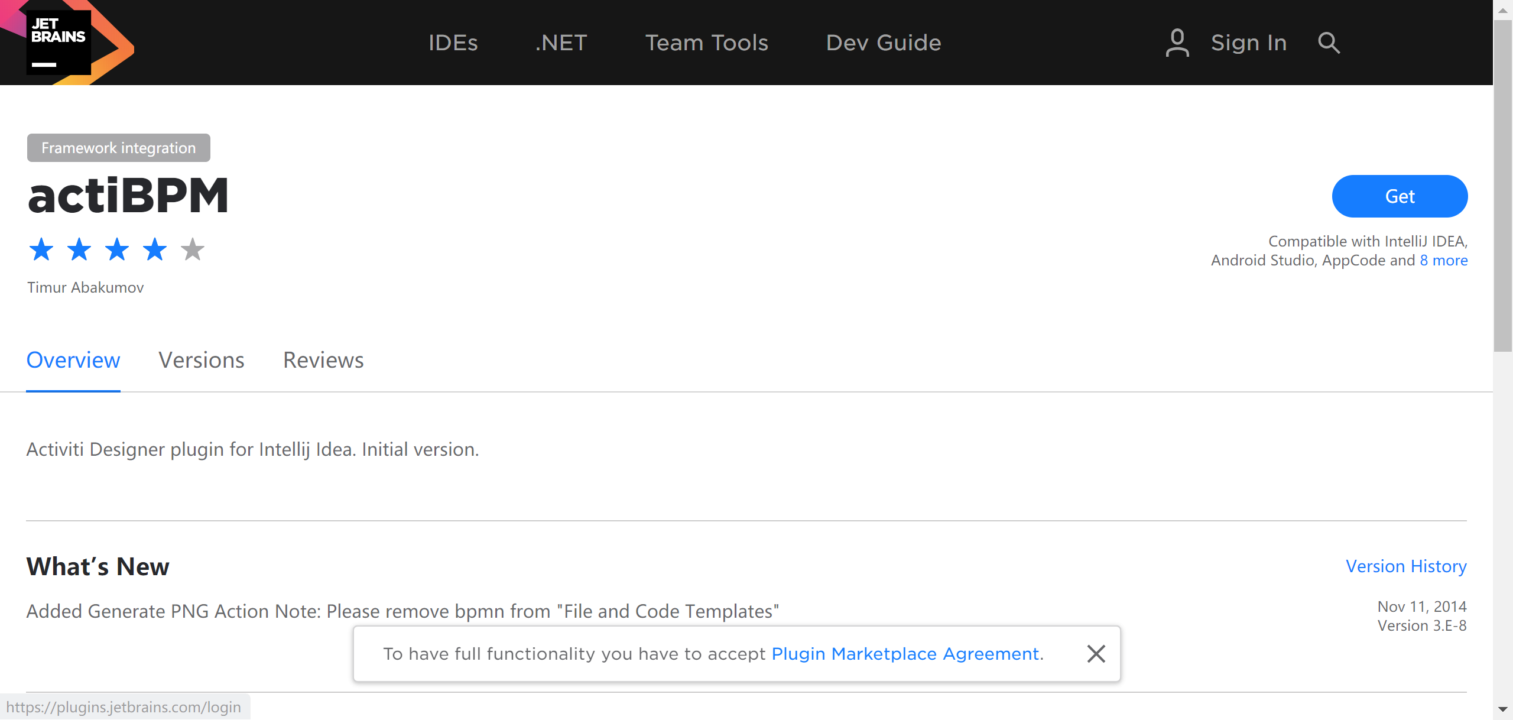Rate the plugin one star
The height and width of the screenshot is (720, 1513).
coord(41,249)
